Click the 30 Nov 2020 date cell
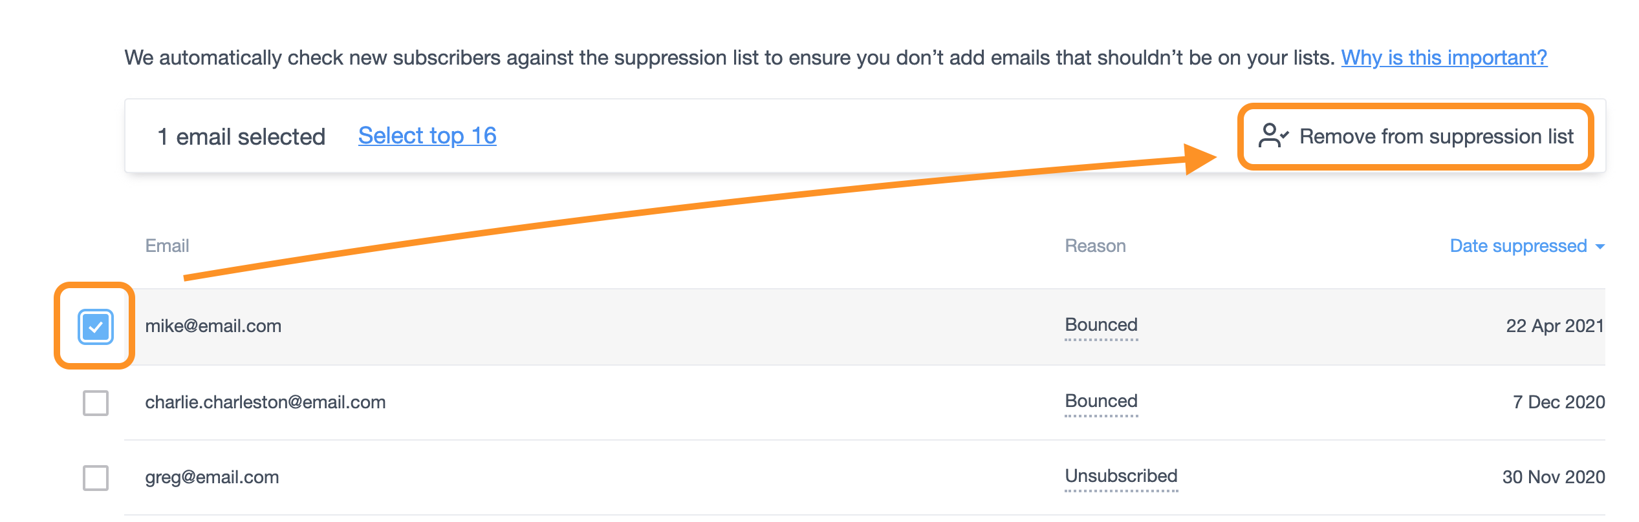Screen dimensions: 1639x522 1553,477
